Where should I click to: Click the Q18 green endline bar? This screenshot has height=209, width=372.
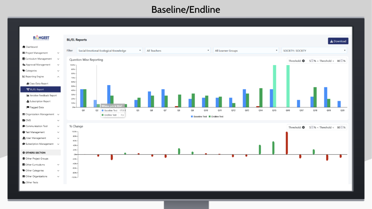tap(315, 97)
